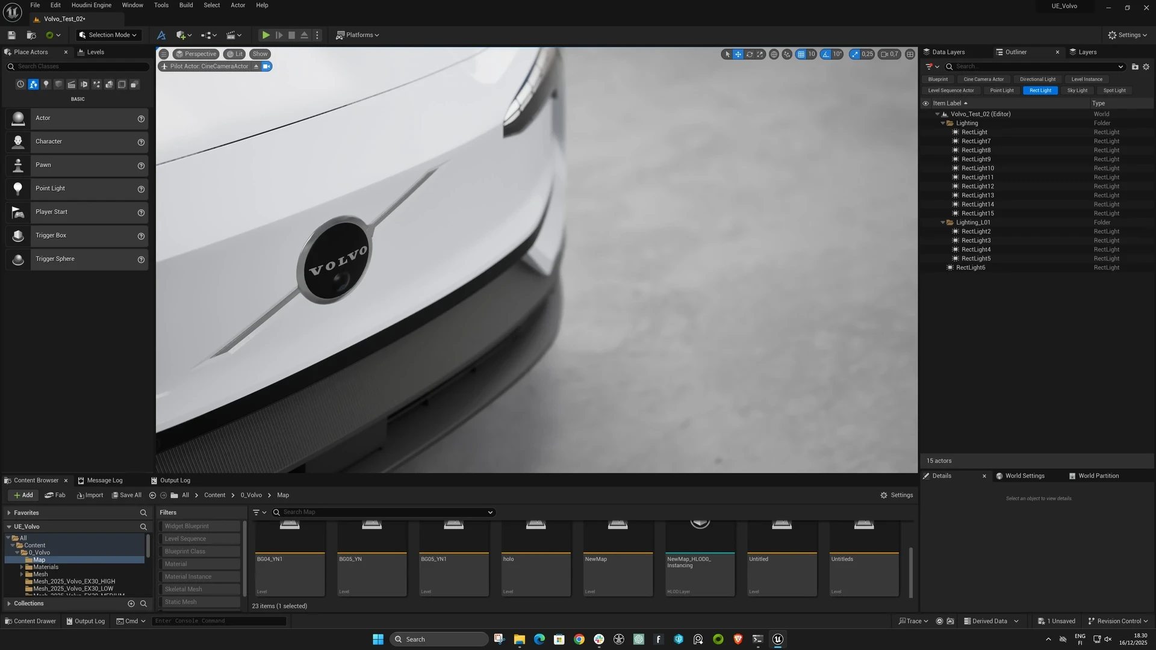
Task: Select the rotate gizmo tool in the viewport
Action: 750,54
